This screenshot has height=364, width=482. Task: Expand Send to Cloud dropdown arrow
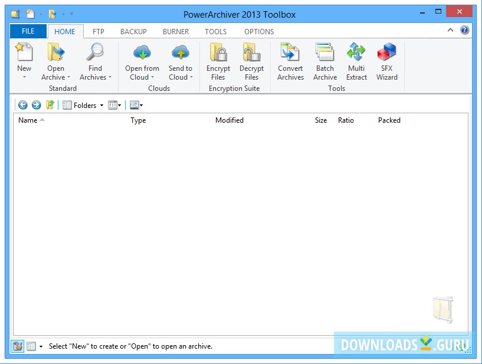tap(191, 77)
